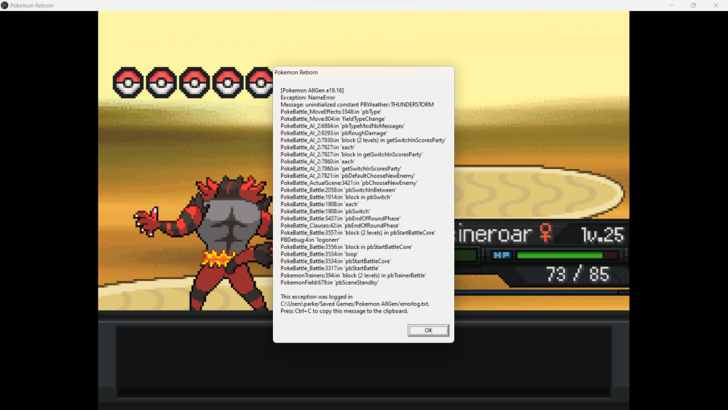Click the PokeBattle_MoveEffects:3548 'pbType' trace line
This screenshot has width=728, height=410.
(331, 112)
